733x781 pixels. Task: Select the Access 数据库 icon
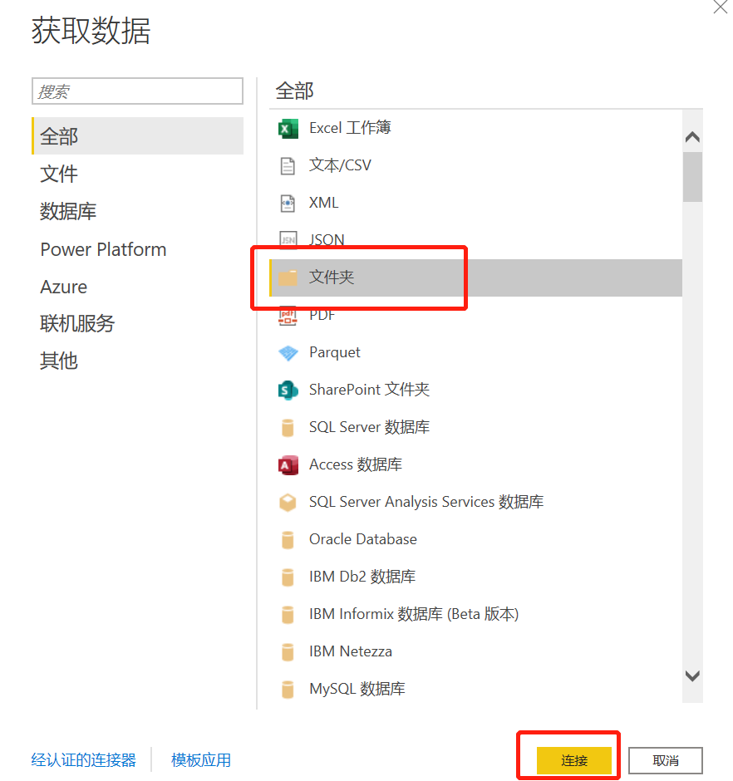coord(288,465)
